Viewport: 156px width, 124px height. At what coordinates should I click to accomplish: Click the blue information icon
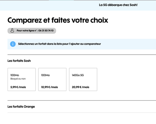point(13,44)
